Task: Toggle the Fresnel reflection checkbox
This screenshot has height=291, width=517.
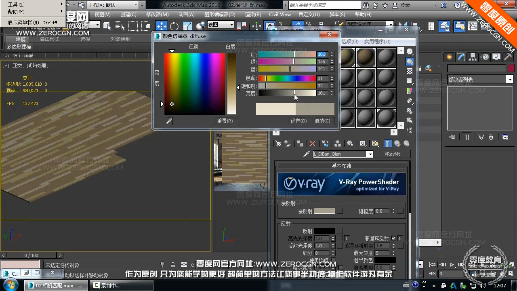Action: point(393,238)
